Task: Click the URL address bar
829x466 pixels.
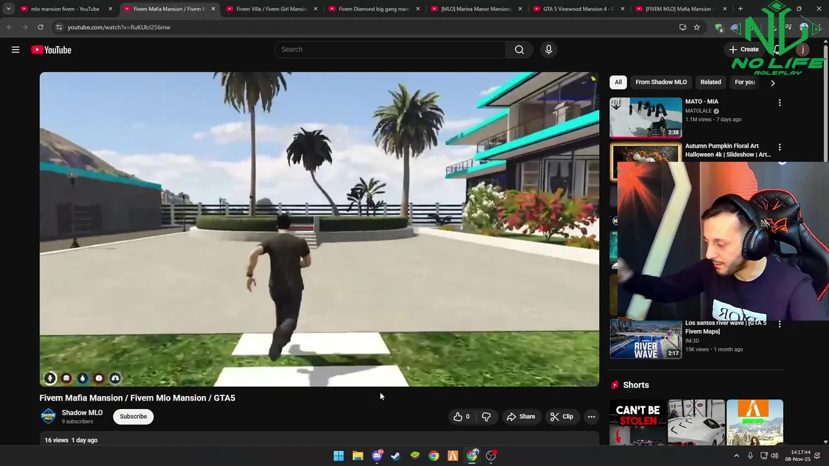Action: (363, 27)
